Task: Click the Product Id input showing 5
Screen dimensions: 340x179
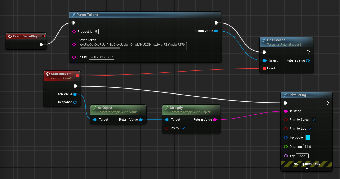Action: 96,31
